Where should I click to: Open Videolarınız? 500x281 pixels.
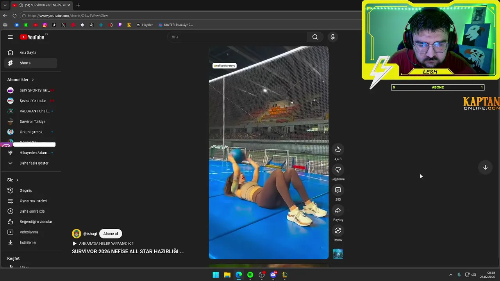(x=30, y=232)
